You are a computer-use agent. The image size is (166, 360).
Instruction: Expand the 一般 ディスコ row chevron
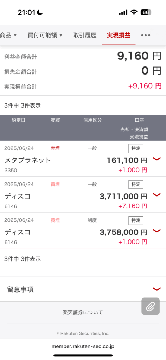(x=157, y=195)
